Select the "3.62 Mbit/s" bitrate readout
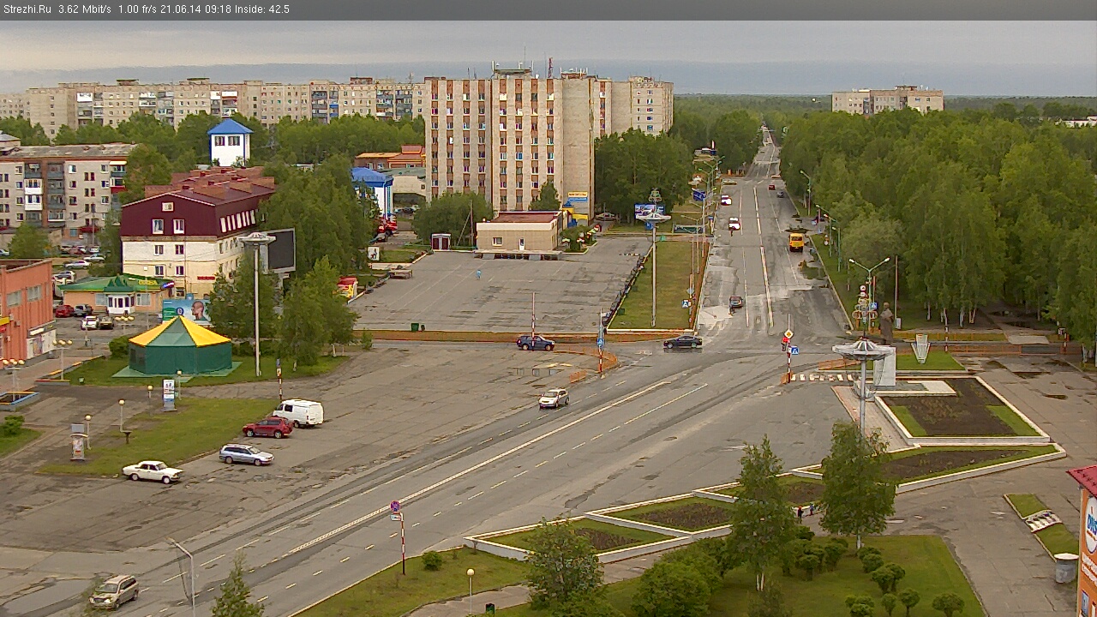Screen dimensions: 1097x617 click(85, 9)
